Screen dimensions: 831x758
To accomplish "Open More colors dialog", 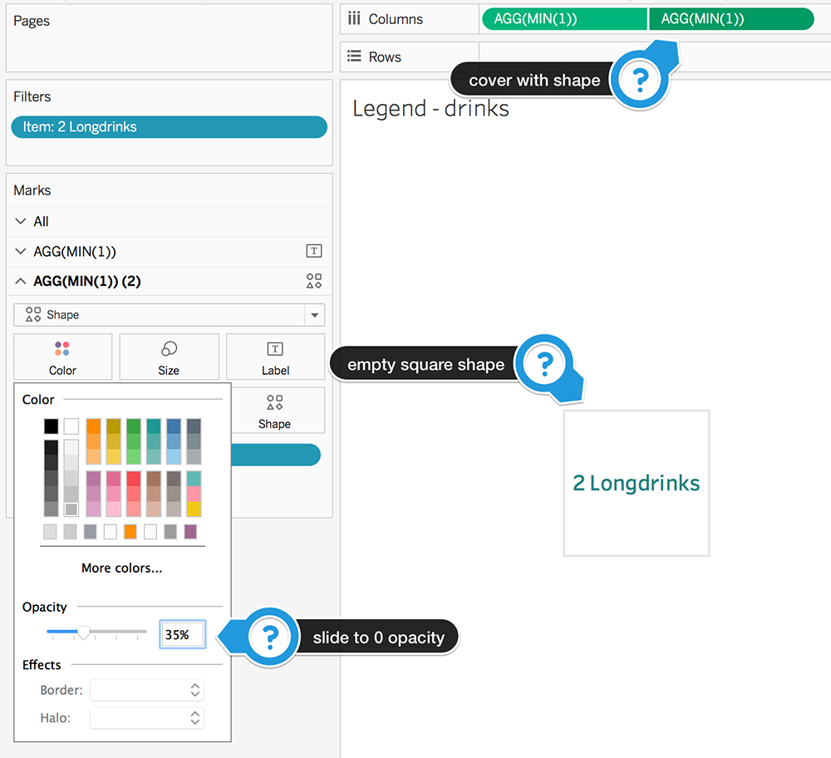I will tap(121, 568).
